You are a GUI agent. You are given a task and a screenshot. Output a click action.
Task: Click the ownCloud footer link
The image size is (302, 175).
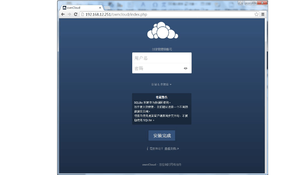(149, 165)
